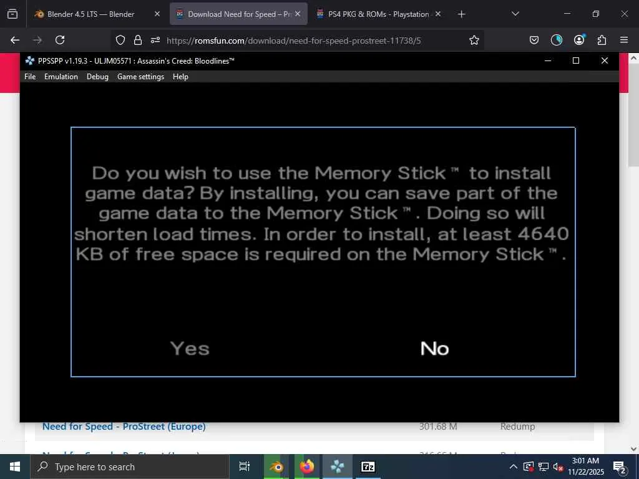
Task: Select the 301.68 M file size text
Action: 438,427
